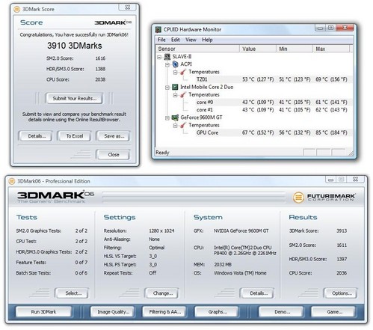This screenshot has height=330, width=373.
Task: Click the Intel Mobile Core 2 Duo chip icon
Action: (176, 87)
